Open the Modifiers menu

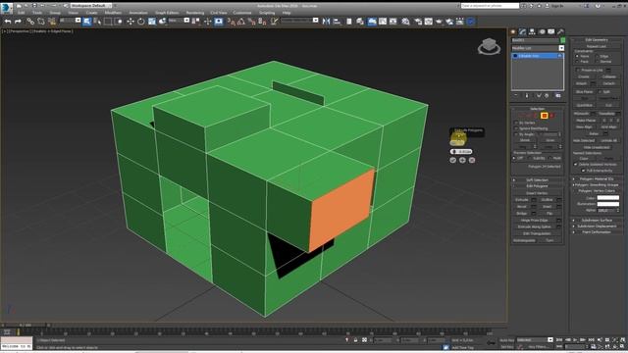(x=113, y=13)
